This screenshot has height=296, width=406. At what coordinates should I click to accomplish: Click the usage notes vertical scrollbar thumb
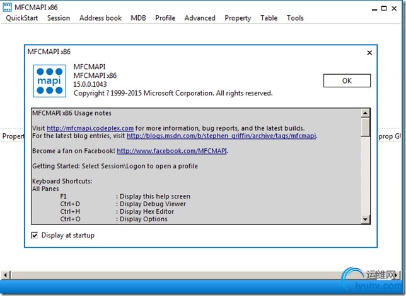(366, 127)
